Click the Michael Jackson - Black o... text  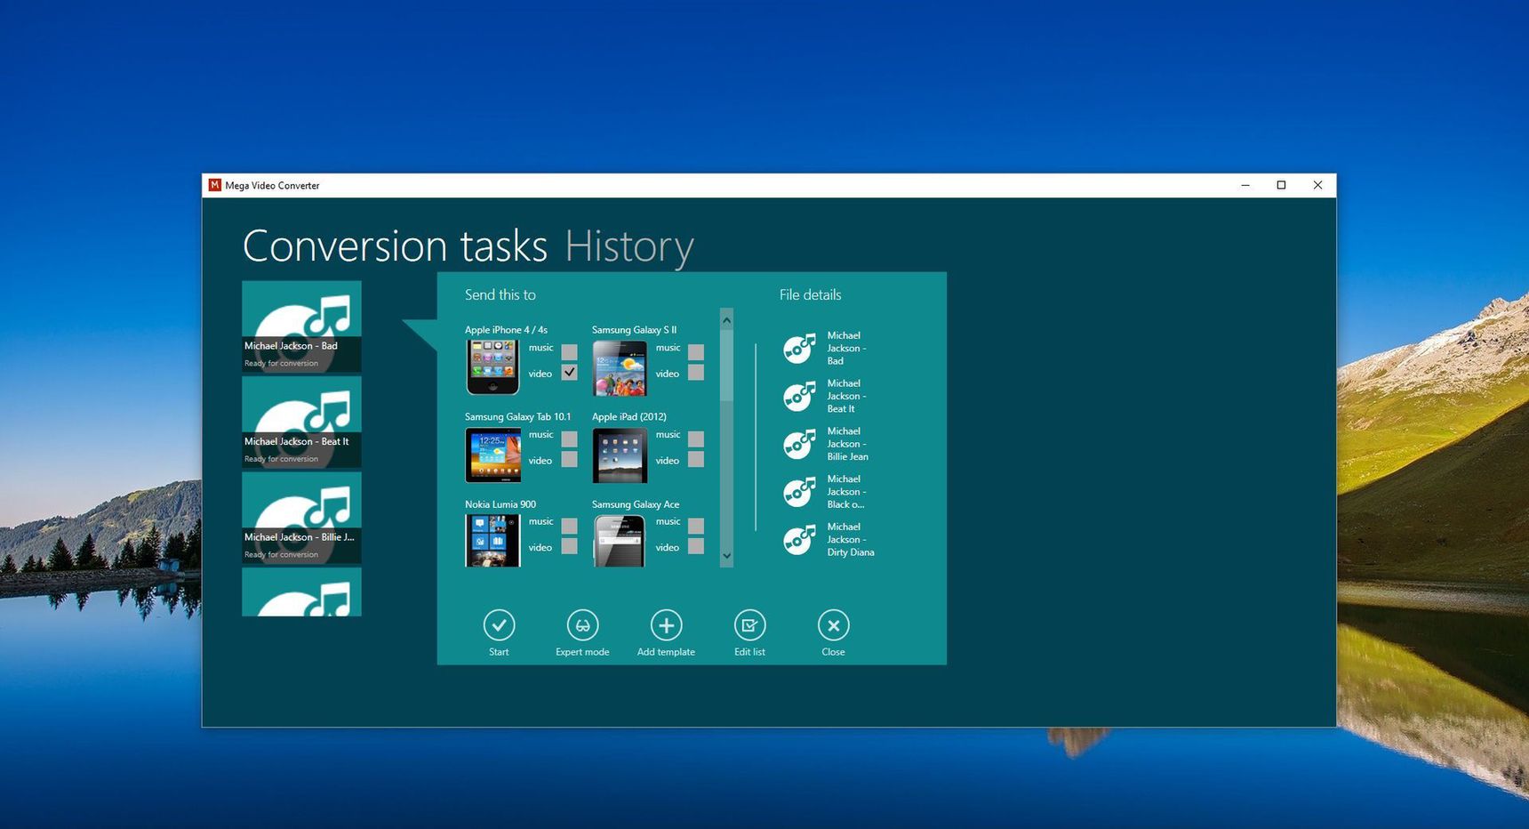(x=846, y=492)
